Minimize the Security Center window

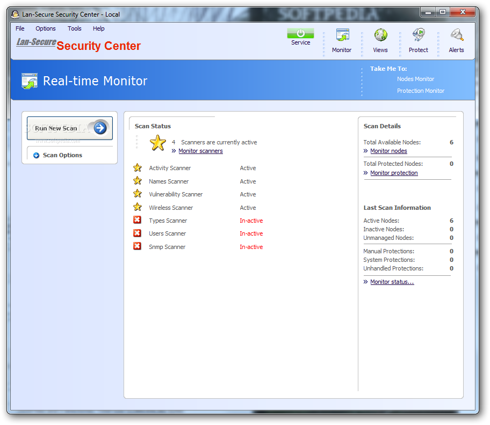[x=428, y=12]
